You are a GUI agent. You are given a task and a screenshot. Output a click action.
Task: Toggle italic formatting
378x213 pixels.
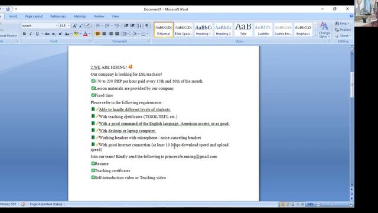[31, 34]
